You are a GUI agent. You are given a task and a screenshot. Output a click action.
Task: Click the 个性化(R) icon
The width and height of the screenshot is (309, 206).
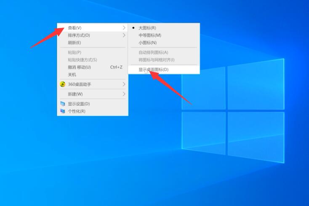click(63, 111)
